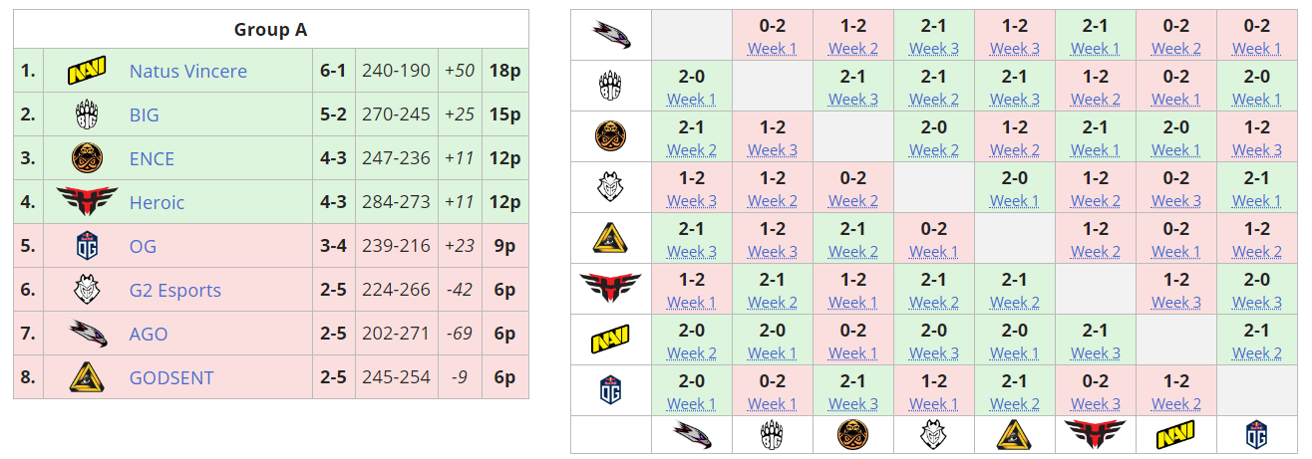This screenshot has width=1312, height=459.
Task: Click the Natus Vincere logo in the standings table
Action: tap(87, 72)
